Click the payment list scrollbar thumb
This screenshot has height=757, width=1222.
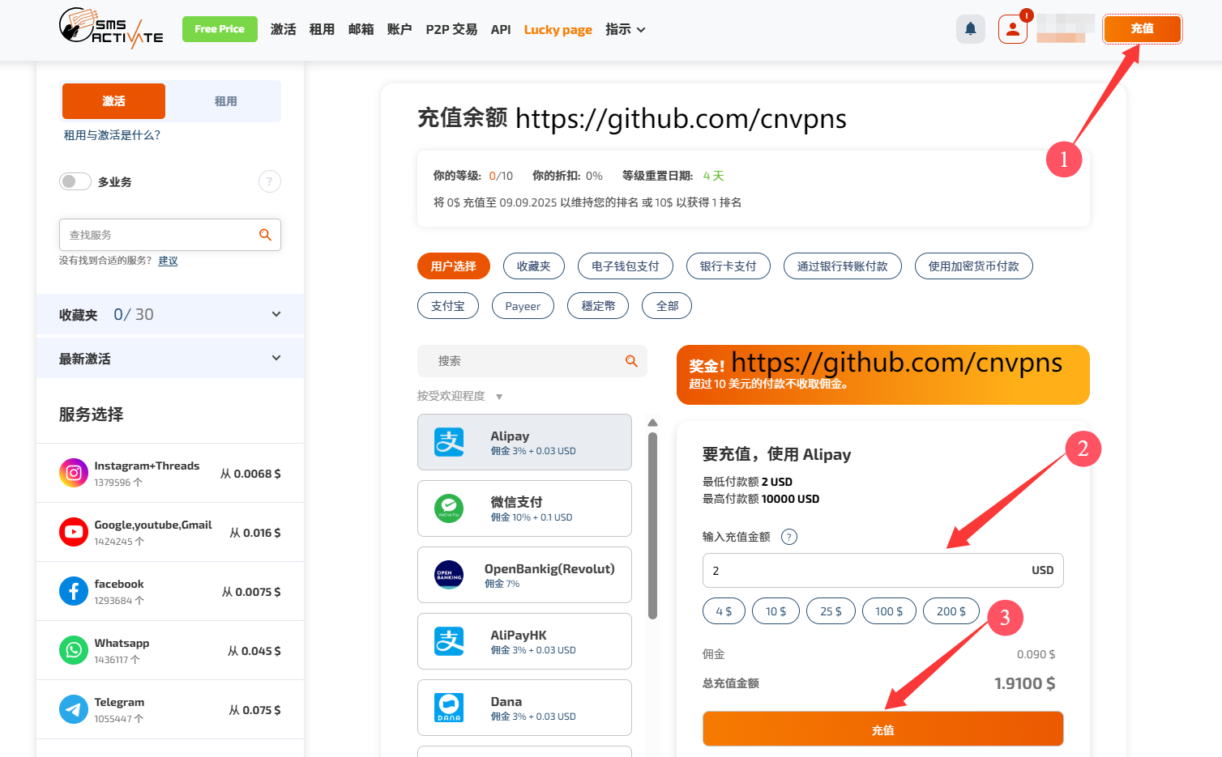point(653,525)
